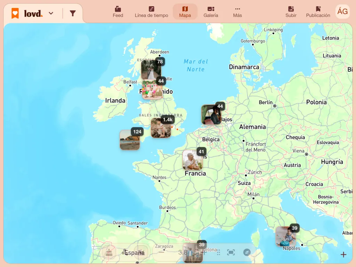Click the Croacia country label

pos(314,184)
